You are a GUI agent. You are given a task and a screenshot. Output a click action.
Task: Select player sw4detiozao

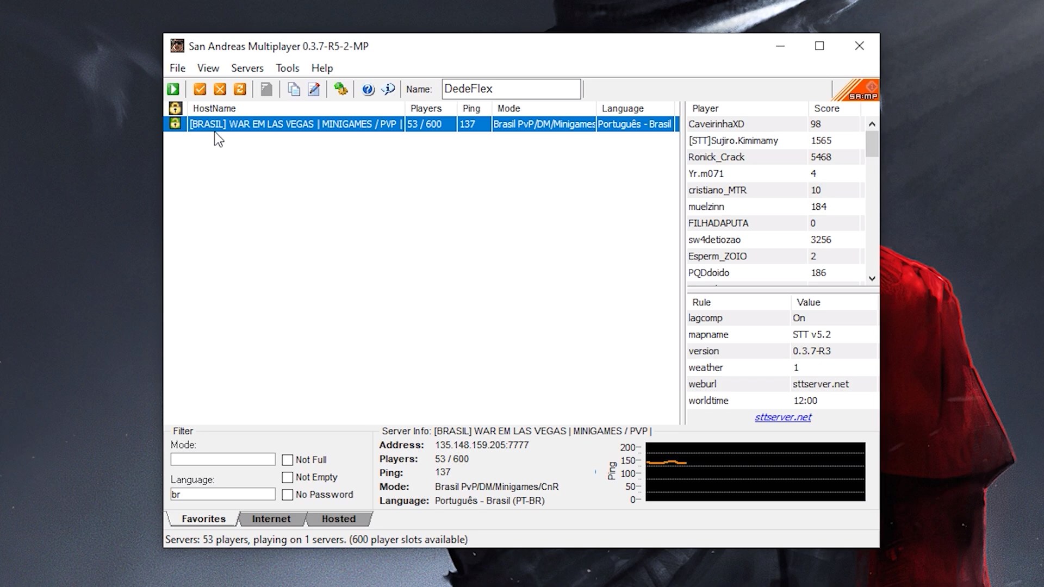click(x=776, y=240)
